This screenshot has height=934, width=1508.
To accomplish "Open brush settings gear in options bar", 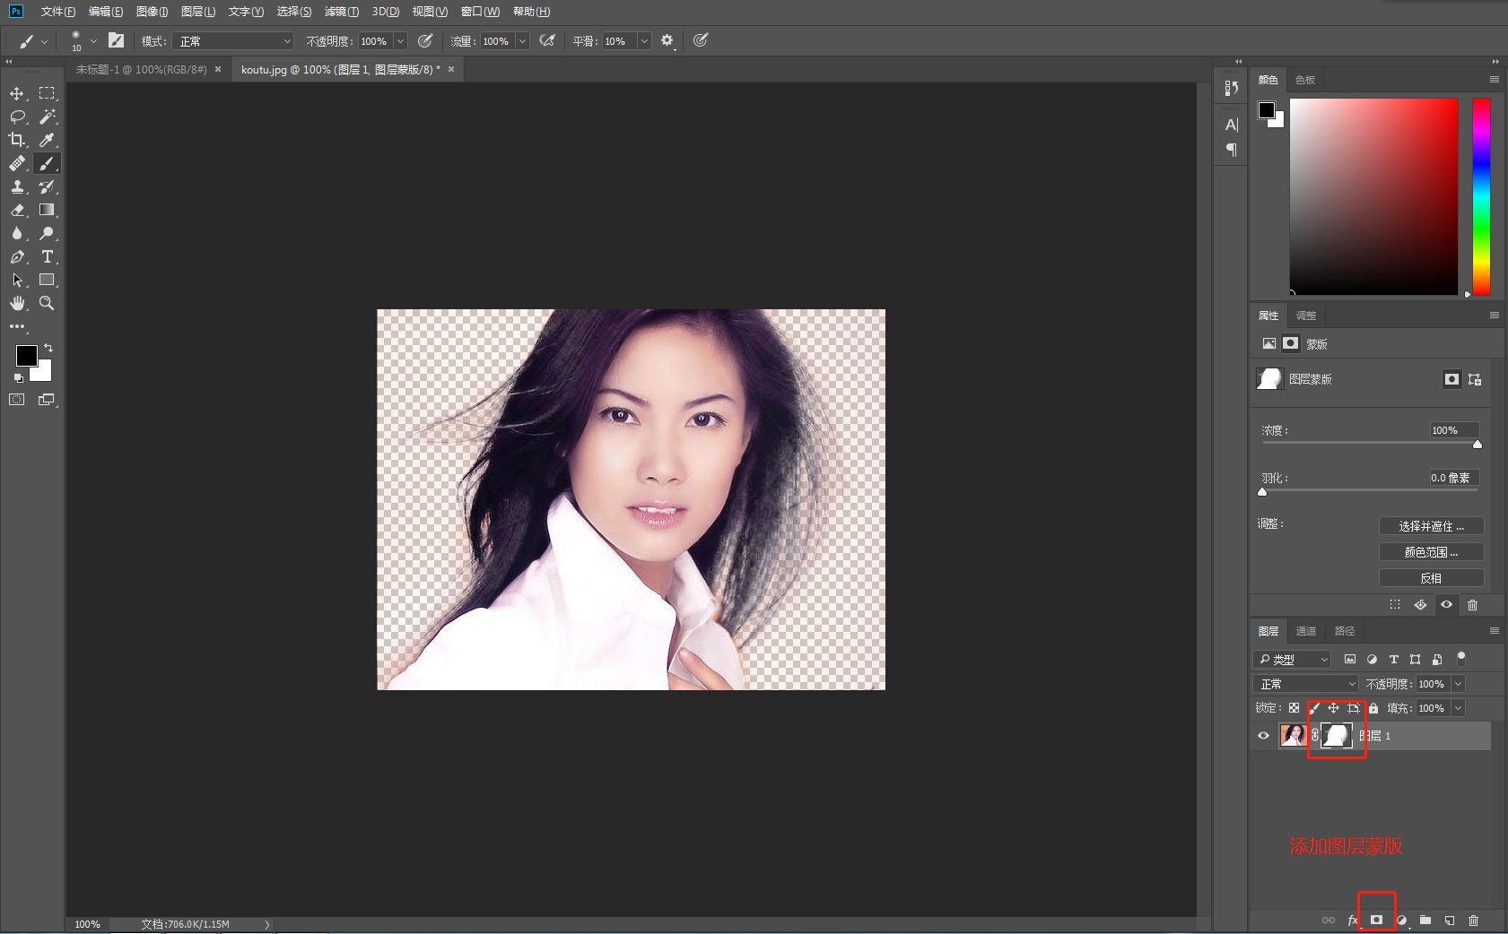I will (x=667, y=40).
